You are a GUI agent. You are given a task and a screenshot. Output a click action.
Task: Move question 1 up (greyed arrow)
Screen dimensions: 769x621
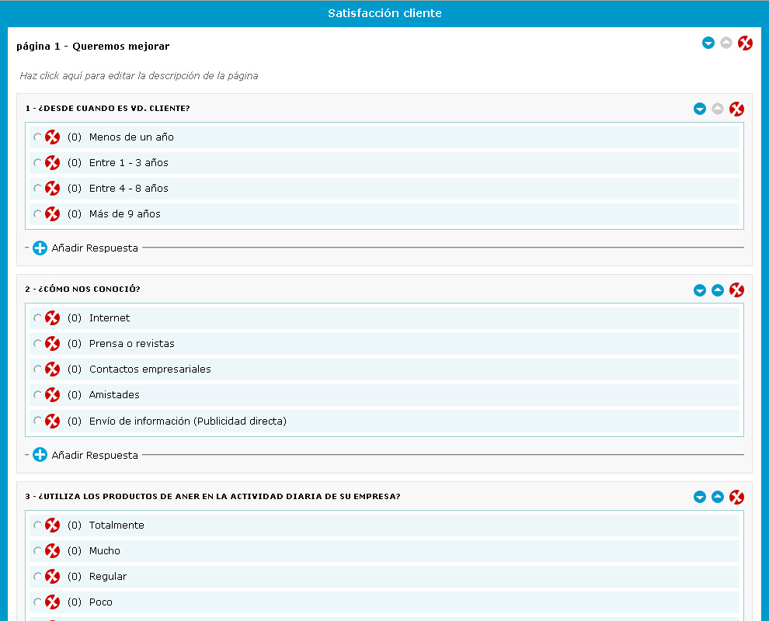coord(718,109)
